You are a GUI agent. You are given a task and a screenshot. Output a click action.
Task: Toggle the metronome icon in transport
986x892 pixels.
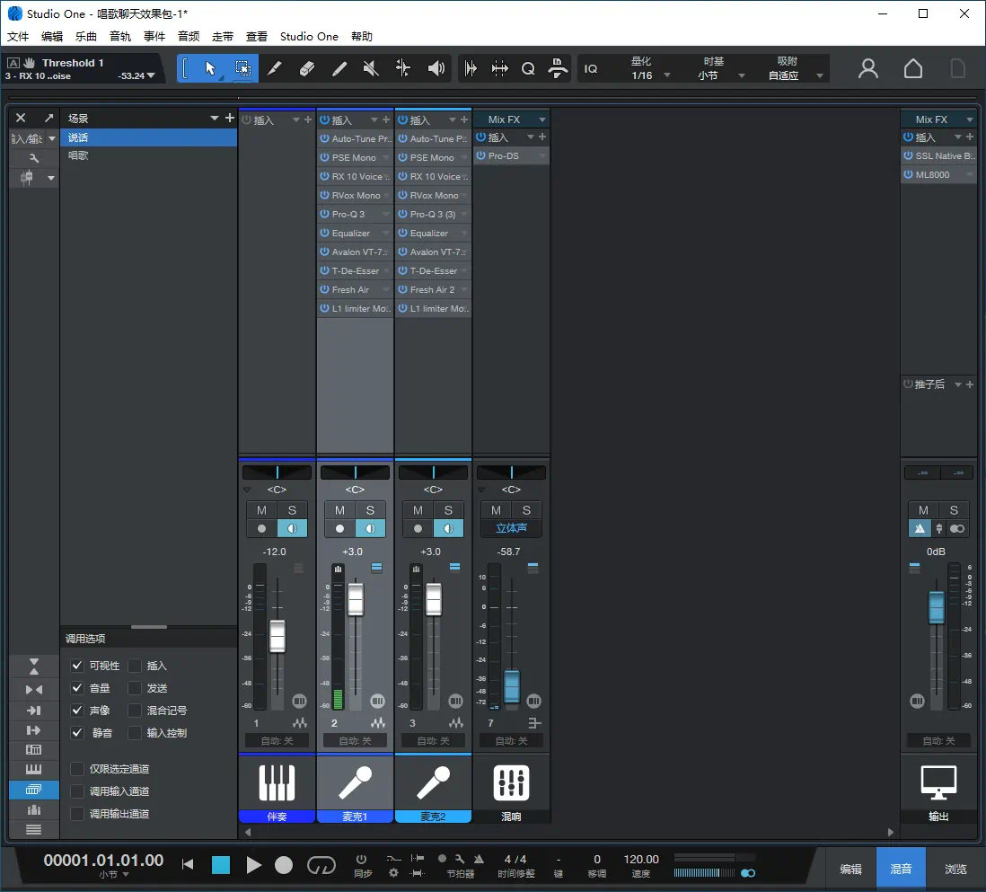(480, 859)
